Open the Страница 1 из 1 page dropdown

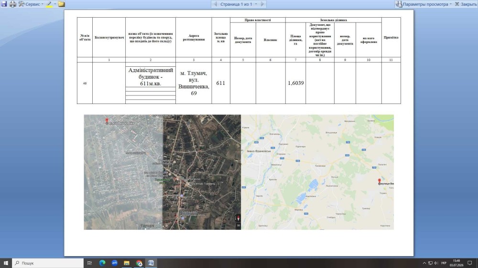point(239,4)
